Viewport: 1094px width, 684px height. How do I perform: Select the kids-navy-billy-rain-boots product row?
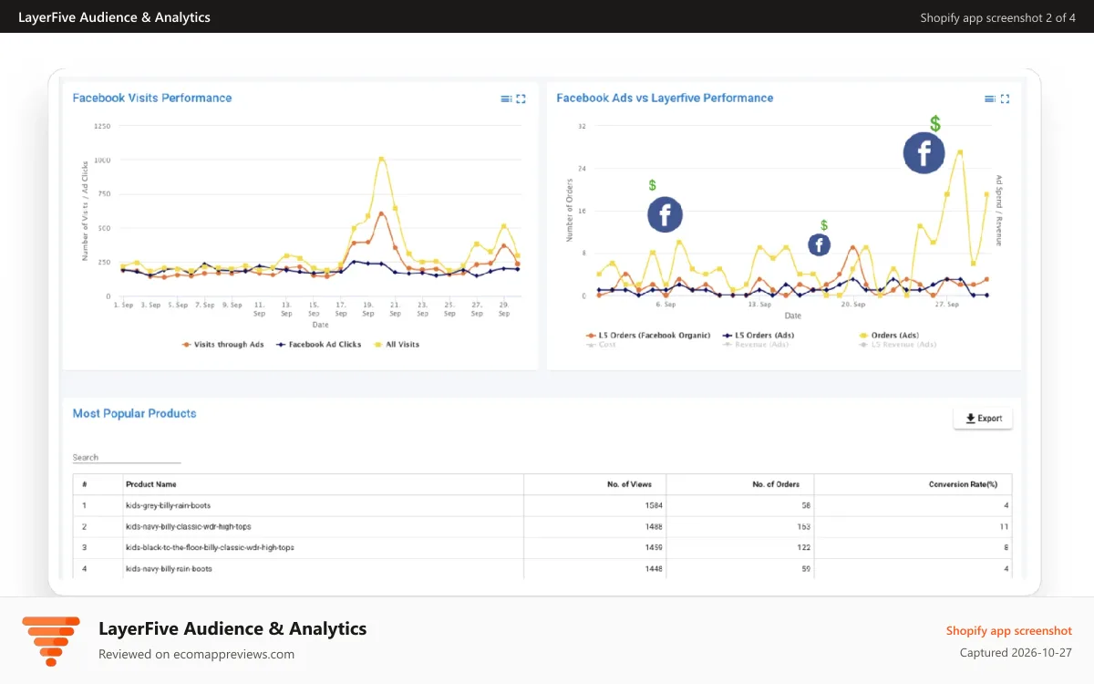tap(542, 569)
